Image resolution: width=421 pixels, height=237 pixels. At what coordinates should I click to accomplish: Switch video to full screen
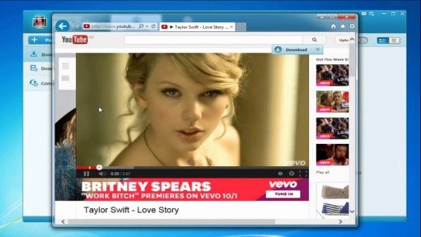pyautogui.click(x=303, y=174)
